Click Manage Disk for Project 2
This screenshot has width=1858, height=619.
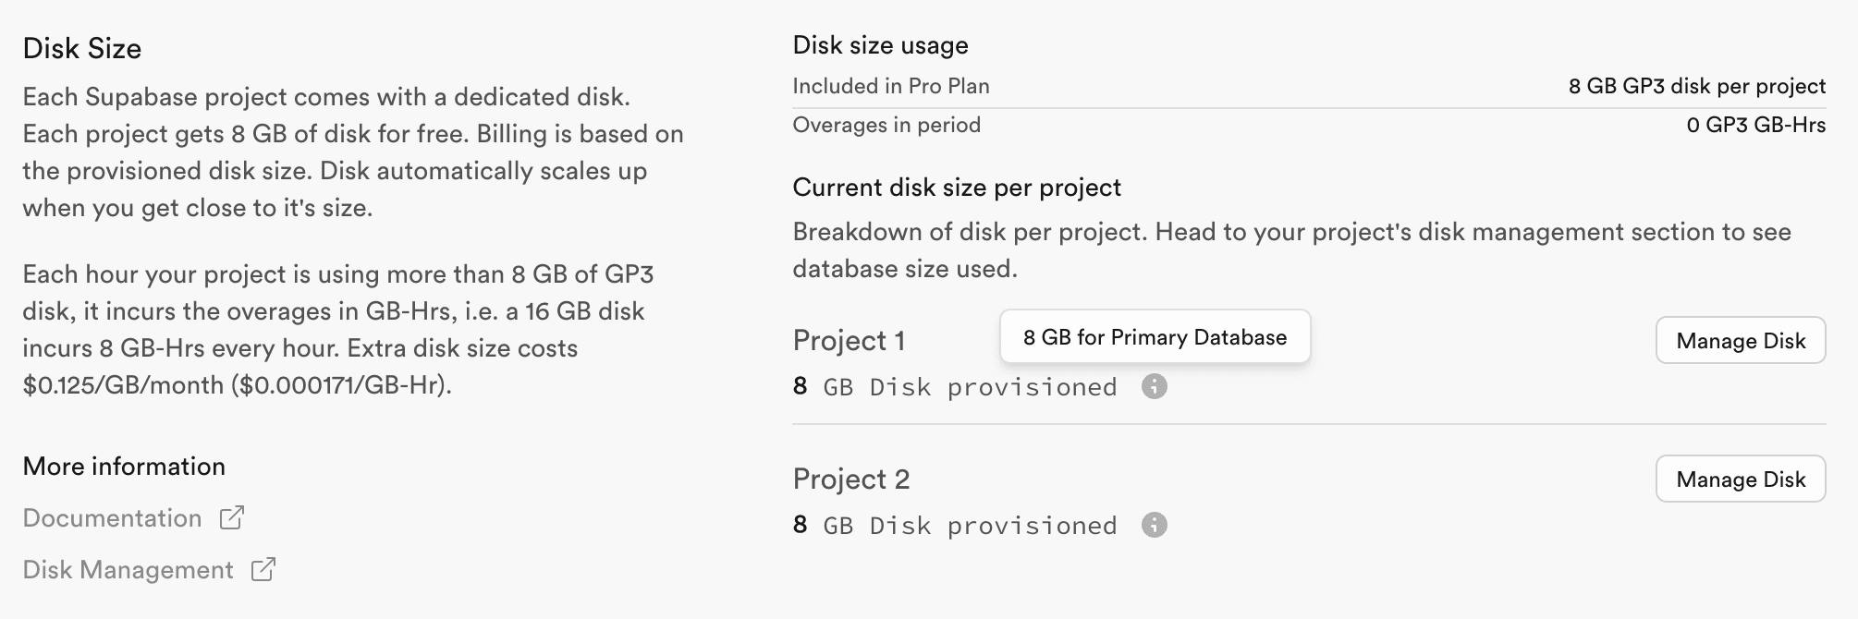tap(1741, 479)
